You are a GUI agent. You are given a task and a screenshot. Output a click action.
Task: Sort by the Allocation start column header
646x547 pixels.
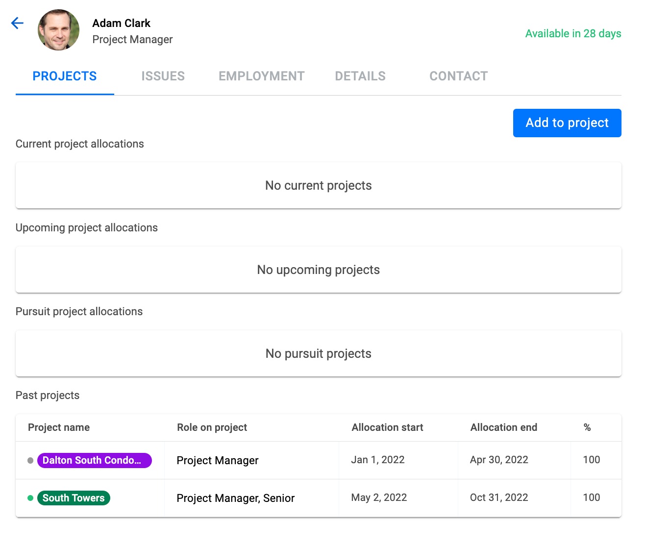click(x=387, y=427)
